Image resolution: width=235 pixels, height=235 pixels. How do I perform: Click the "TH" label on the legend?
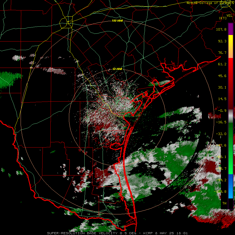tap(224, 203)
